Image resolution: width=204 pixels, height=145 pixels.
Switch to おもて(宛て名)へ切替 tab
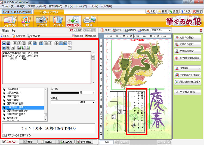pyautogui.click(x=17, y=12)
